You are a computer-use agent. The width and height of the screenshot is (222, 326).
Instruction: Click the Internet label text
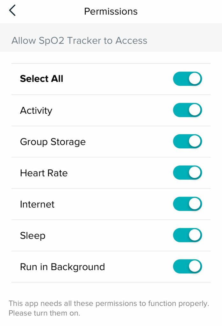[37, 204]
